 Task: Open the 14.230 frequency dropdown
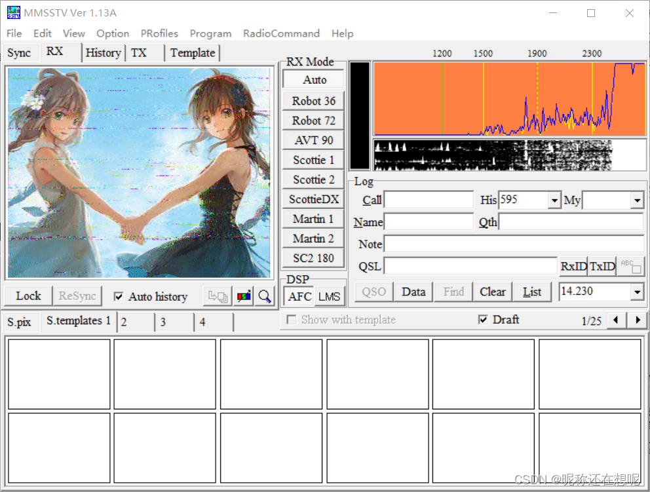[637, 292]
